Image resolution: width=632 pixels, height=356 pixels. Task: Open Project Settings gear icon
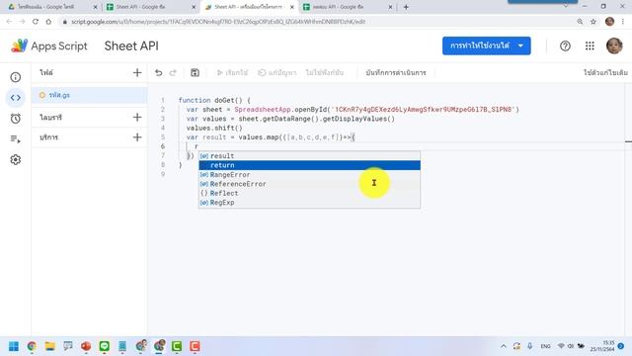(x=16, y=160)
